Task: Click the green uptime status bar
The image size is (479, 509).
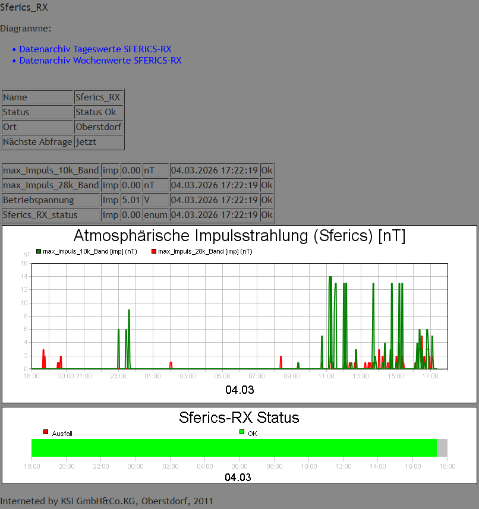Action: click(x=232, y=444)
